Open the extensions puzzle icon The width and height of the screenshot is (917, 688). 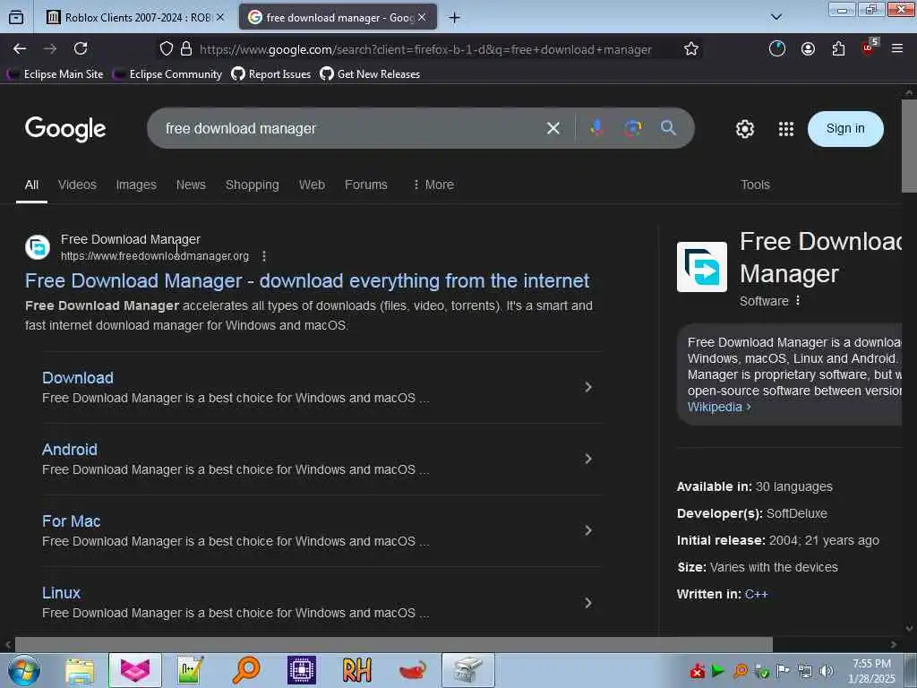tap(838, 49)
